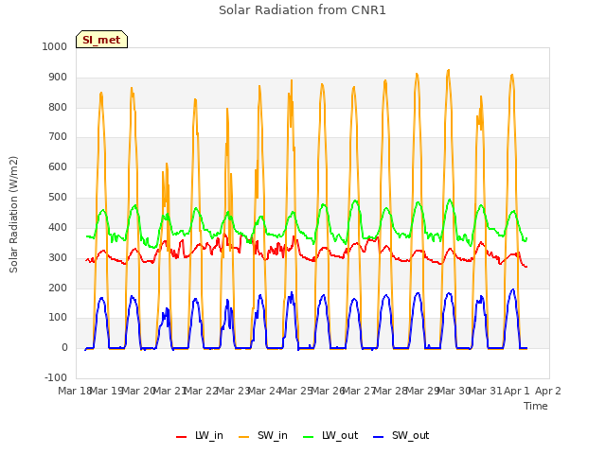Toggle the SW_in legend entry

(x=263, y=435)
